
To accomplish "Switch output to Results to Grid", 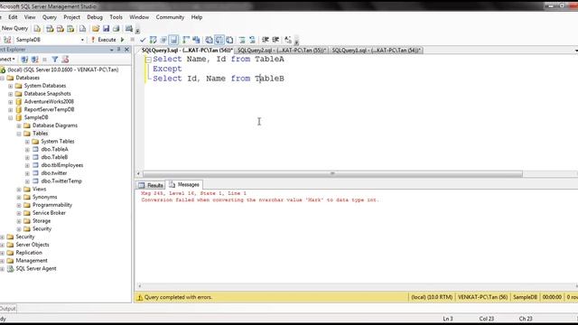I will click(219, 40).
